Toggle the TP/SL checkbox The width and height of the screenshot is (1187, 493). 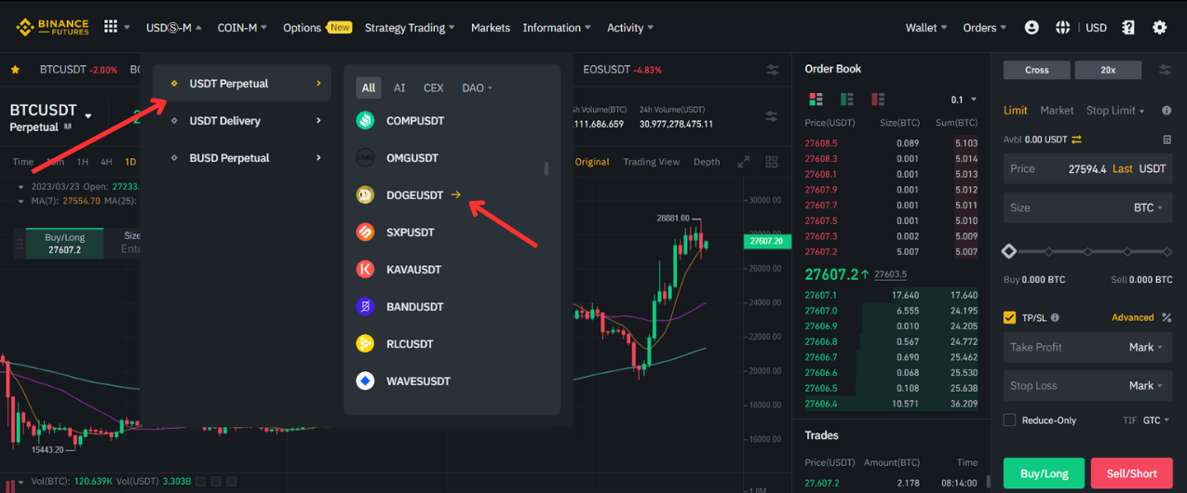1009,317
